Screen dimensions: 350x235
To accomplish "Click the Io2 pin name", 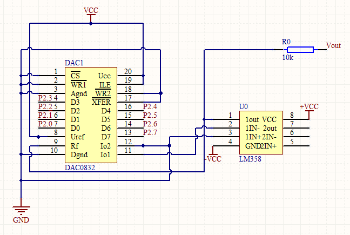I will (x=105, y=146).
